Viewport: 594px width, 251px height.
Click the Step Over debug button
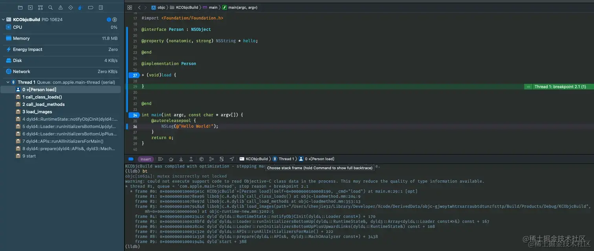pos(171,159)
